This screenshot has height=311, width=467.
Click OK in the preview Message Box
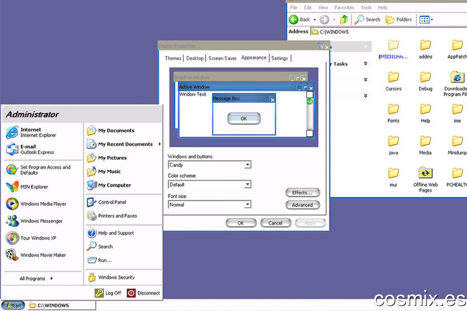(x=244, y=118)
